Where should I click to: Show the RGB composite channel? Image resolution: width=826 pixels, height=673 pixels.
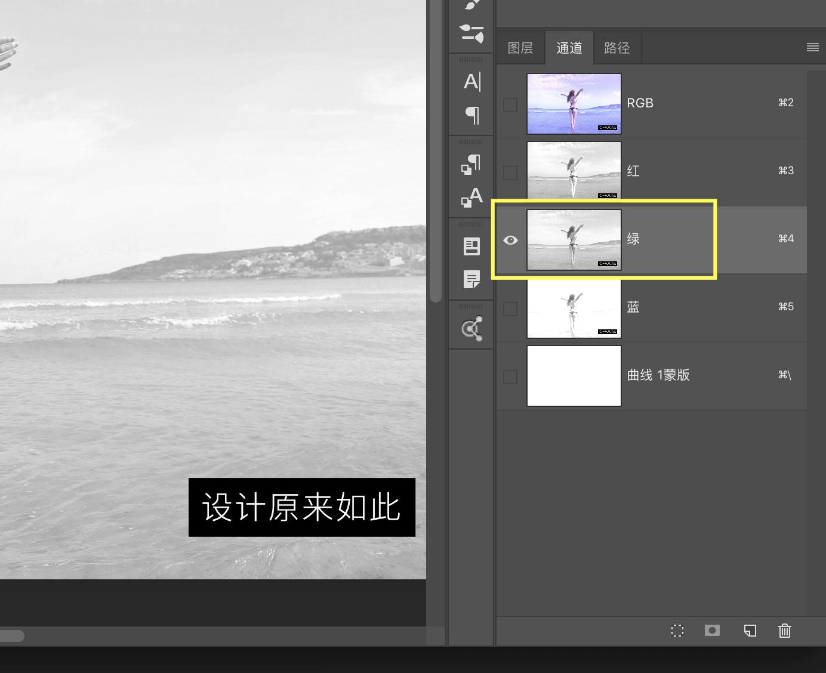coord(511,104)
